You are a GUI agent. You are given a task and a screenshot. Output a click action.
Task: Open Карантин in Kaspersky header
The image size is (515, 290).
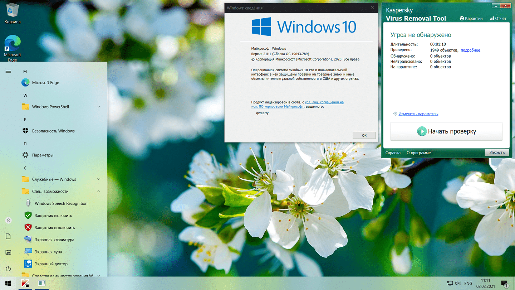point(471,18)
